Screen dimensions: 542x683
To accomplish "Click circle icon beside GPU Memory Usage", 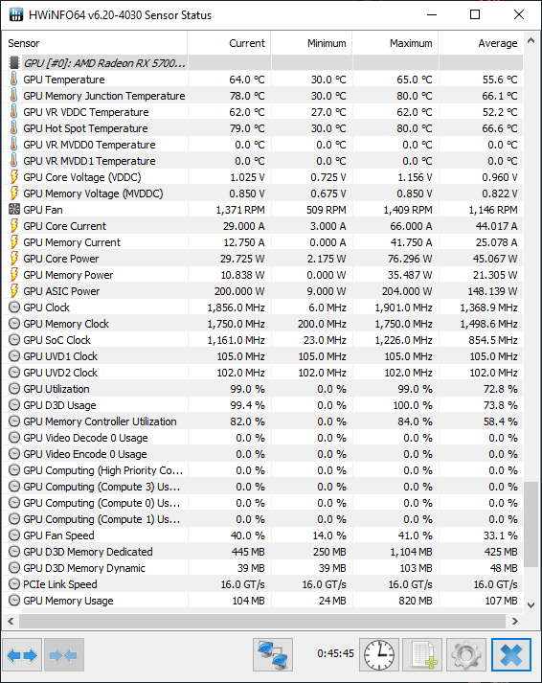I will [14, 601].
